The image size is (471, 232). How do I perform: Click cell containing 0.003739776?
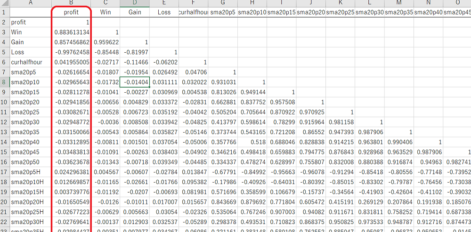71,192
